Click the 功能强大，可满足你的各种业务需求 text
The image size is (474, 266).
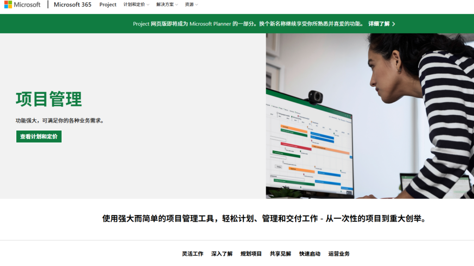click(x=60, y=121)
